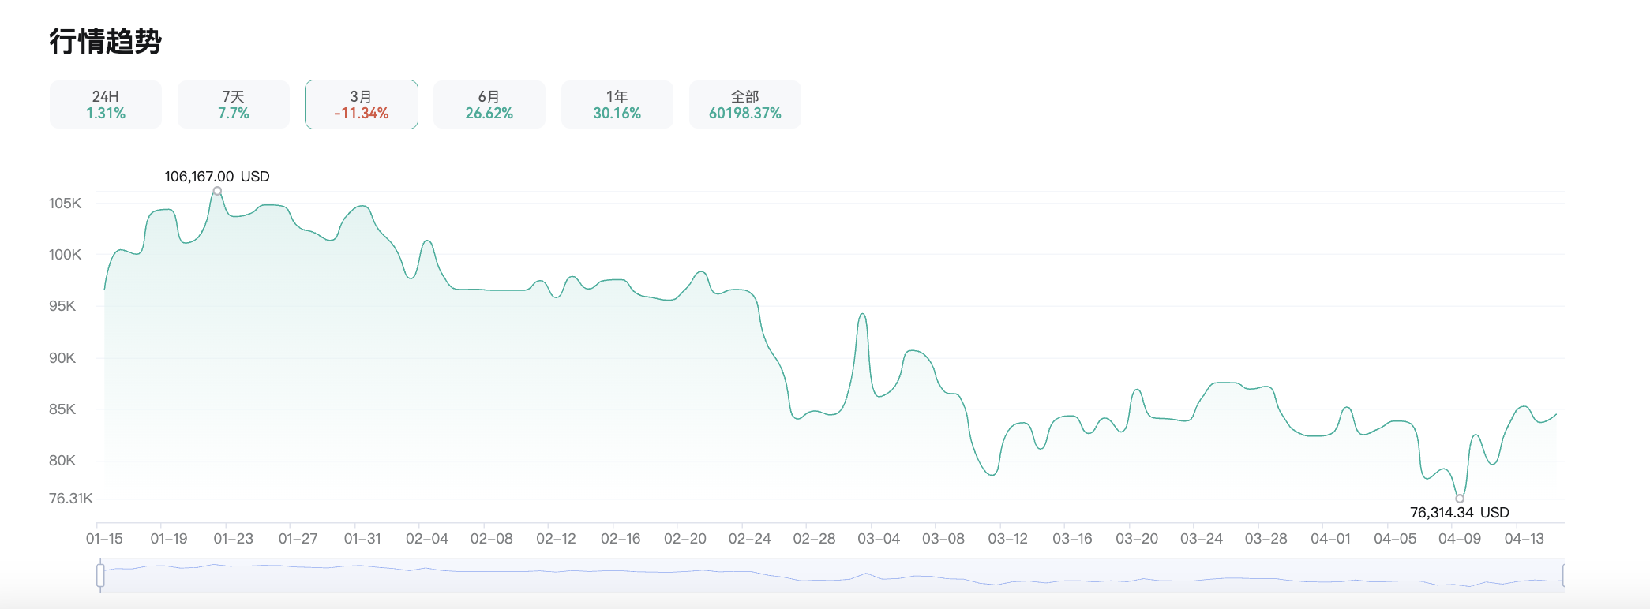The width and height of the screenshot is (1650, 609).
Task: Click the selected 3月 range tab
Action: pyautogui.click(x=362, y=104)
